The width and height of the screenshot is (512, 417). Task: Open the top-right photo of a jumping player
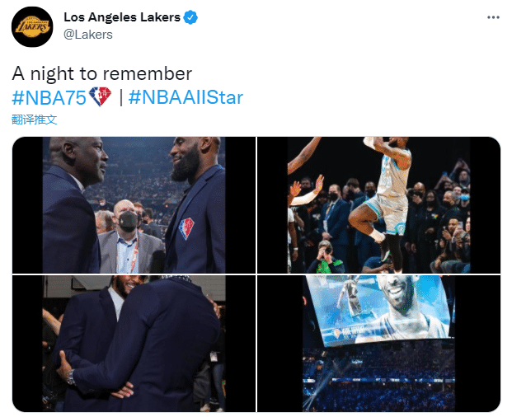click(x=378, y=205)
